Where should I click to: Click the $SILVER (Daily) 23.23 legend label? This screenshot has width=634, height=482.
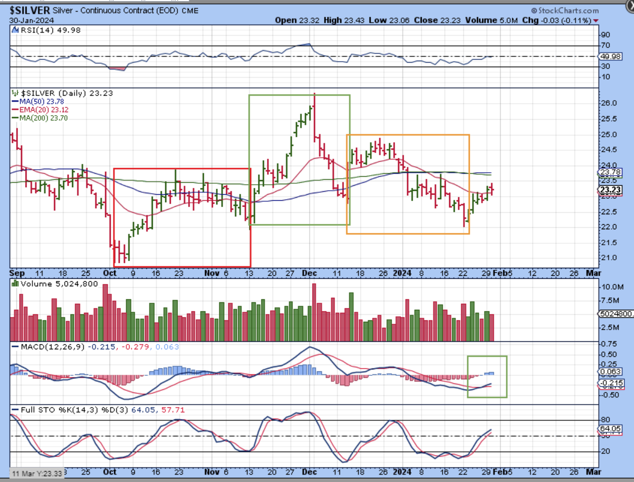[67, 93]
